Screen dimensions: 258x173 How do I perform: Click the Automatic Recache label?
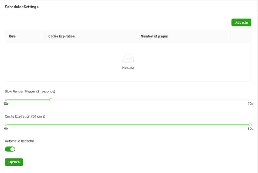19,141
